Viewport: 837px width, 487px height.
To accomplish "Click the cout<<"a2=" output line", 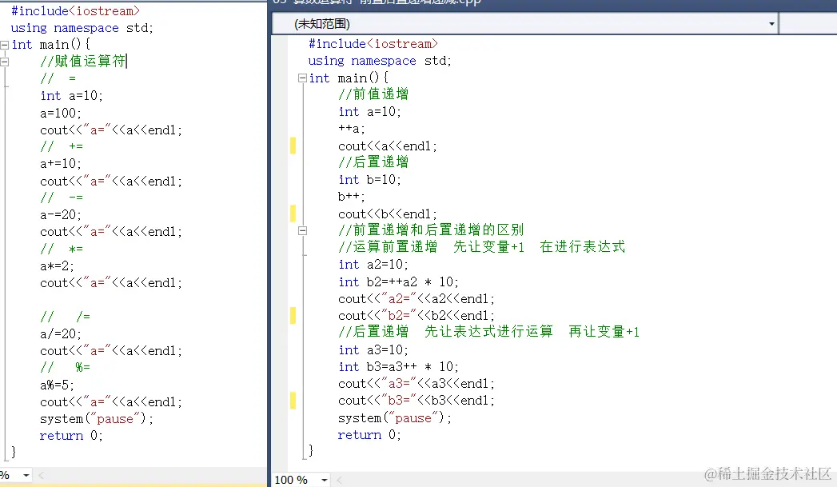I will 417,298.
